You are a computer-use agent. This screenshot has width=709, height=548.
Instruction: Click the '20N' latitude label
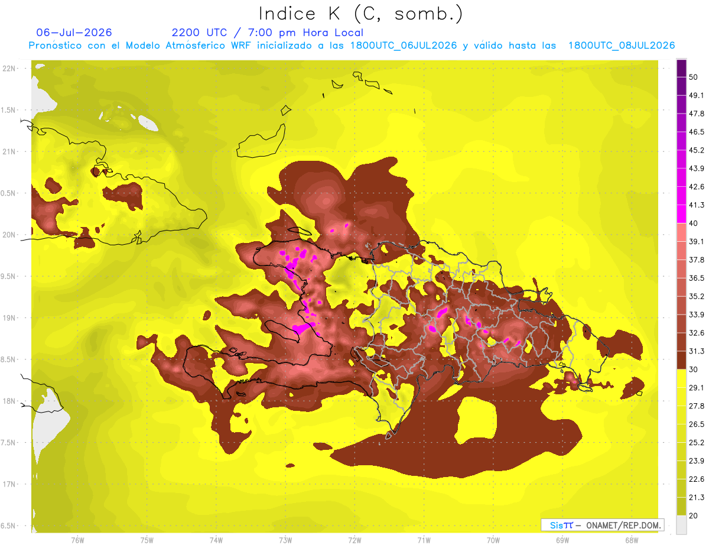pyautogui.click(x=9, y=235)
